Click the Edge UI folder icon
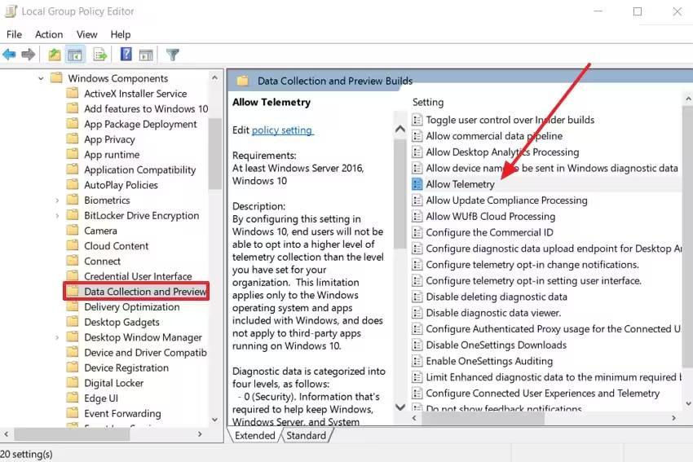693x462 pixels. pos(72,398)
